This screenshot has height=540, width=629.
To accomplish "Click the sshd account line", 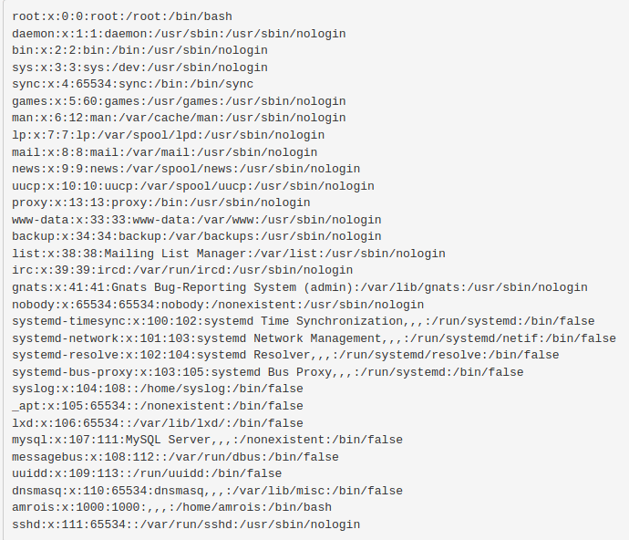I will click(186, 524).
